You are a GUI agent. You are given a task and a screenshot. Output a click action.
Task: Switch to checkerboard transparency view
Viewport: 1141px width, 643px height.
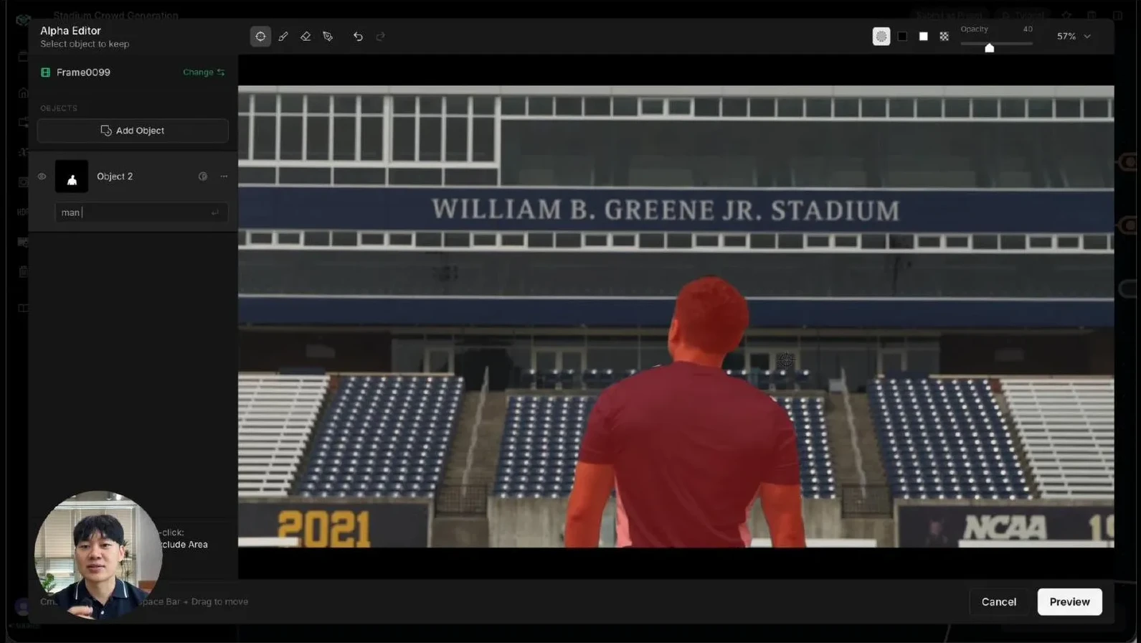944,36
